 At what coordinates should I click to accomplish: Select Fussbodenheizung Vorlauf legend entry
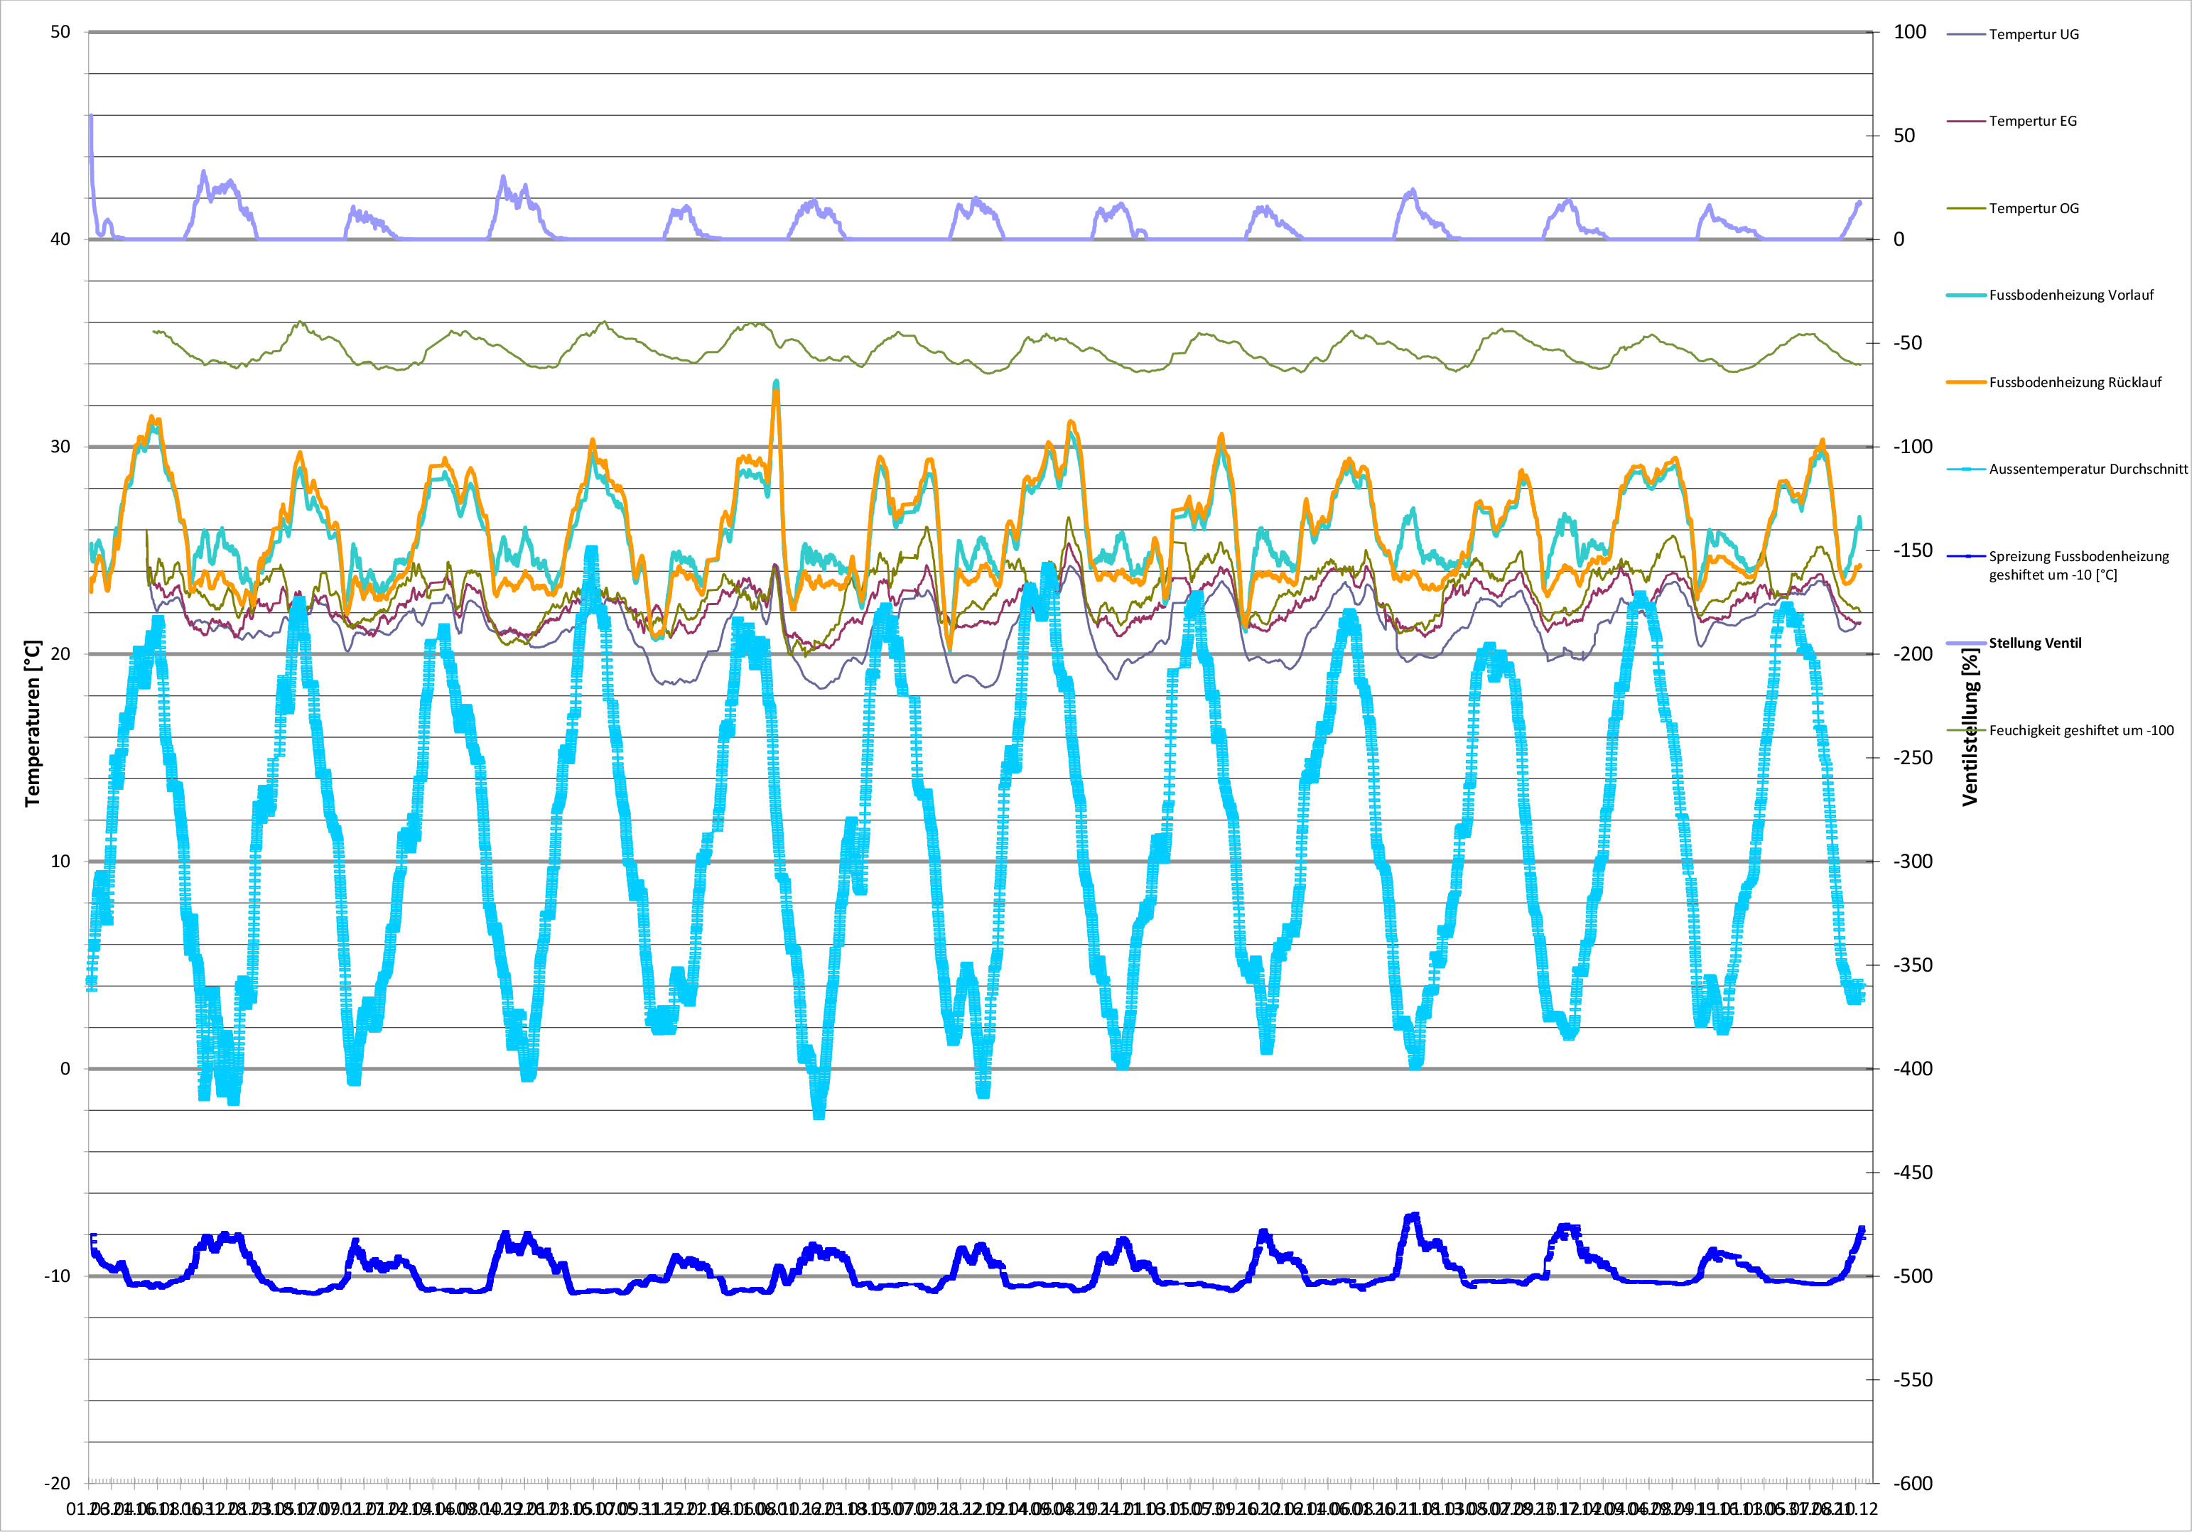pos(2070,295)
